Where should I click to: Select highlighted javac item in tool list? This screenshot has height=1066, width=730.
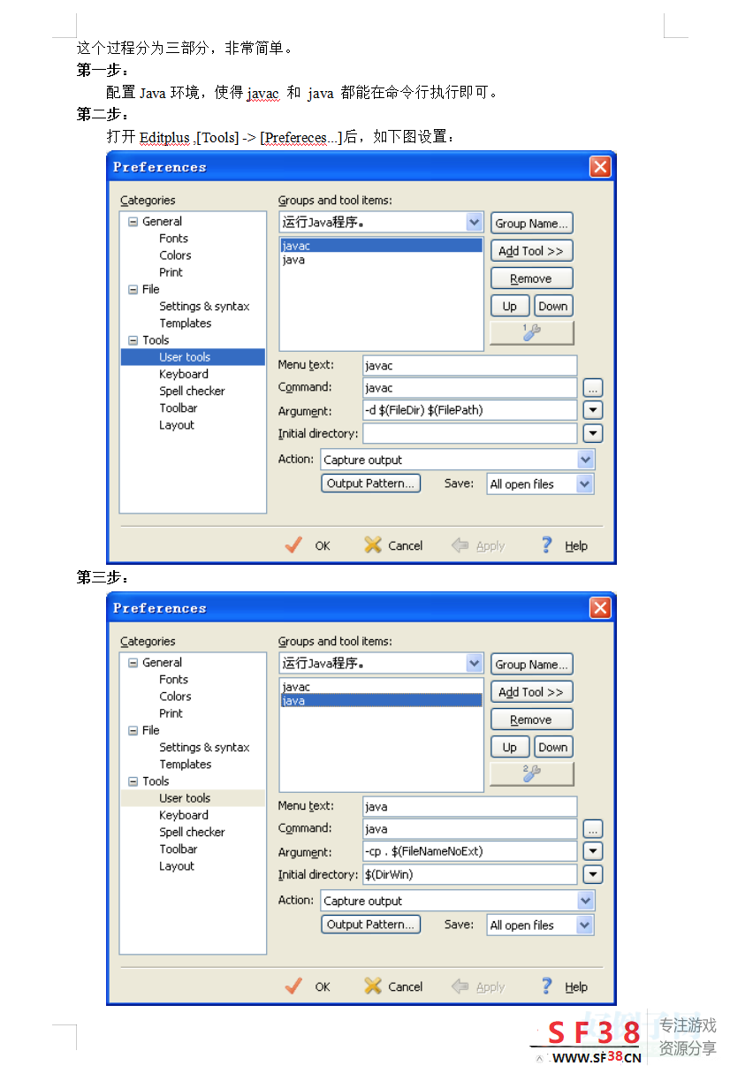[381, 246]
